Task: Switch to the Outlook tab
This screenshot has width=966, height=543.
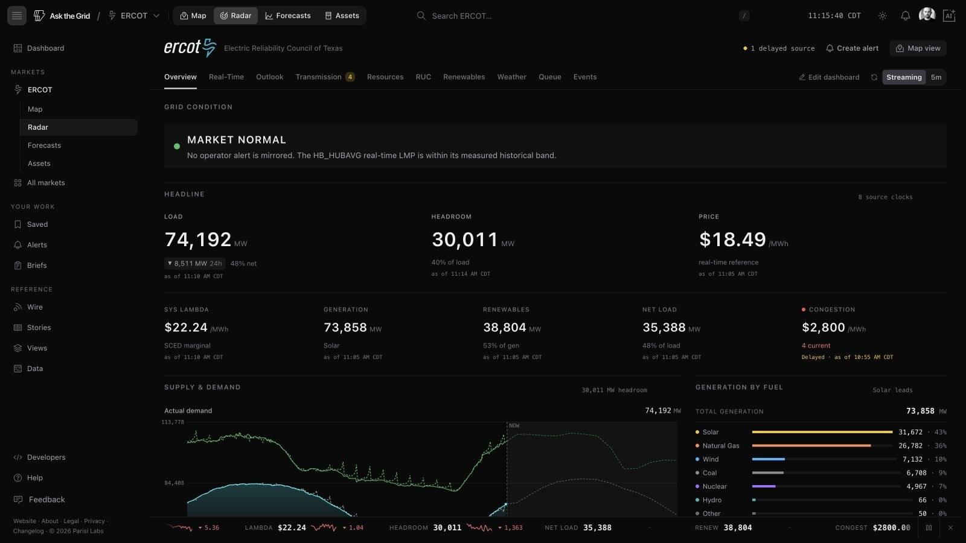Action: click(269, 77)
